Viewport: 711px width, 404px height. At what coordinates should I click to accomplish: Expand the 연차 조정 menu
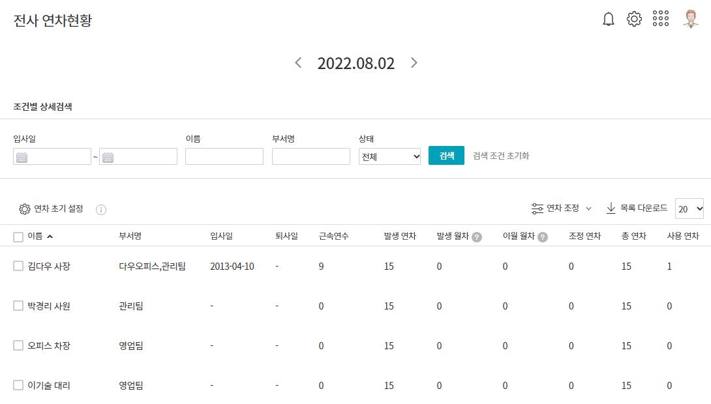pos(562,209)
